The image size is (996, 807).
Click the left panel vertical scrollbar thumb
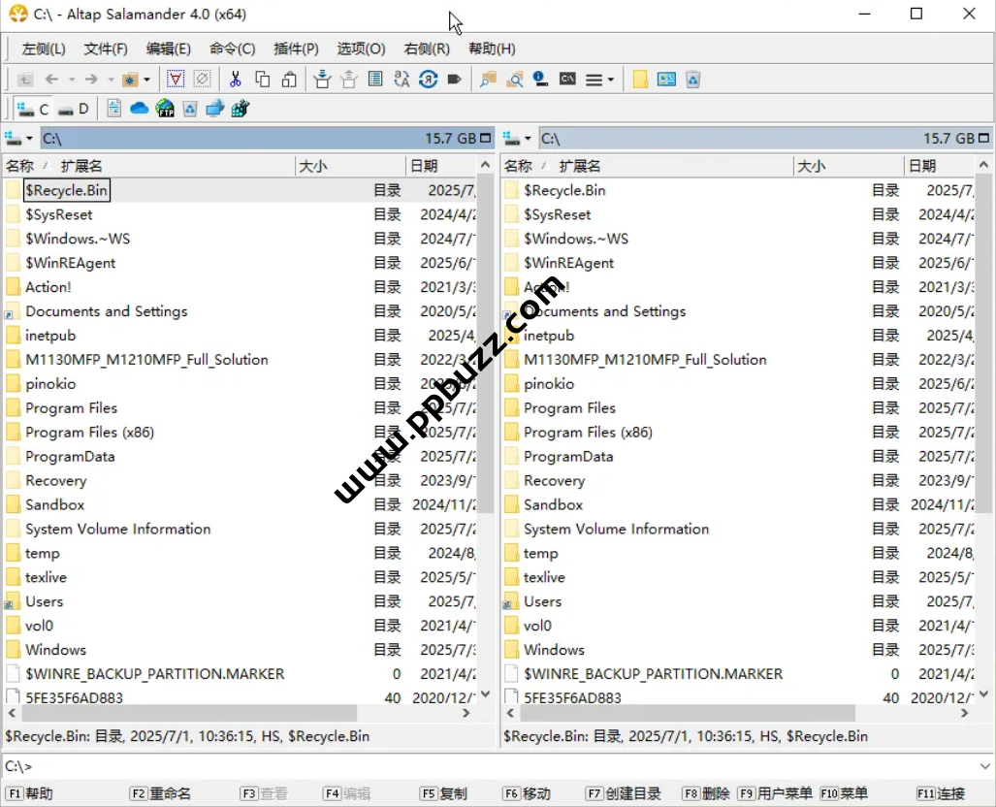(485, 345)
